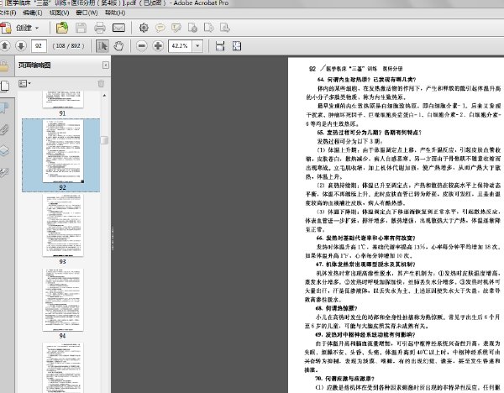Close the 页面缩略图 panel
Screen dimensions: 504x393
click(106, 65)
